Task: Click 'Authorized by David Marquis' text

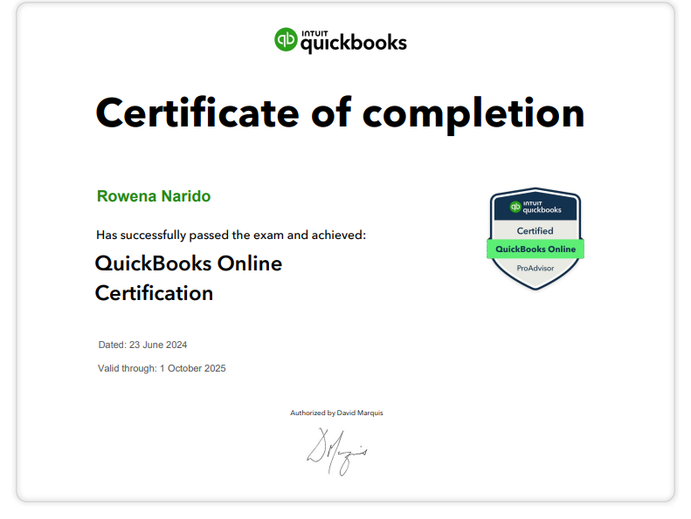Action: 336,413
